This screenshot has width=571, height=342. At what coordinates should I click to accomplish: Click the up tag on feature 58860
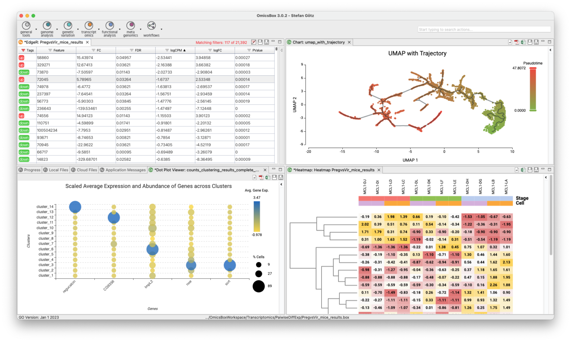[21, 58]
